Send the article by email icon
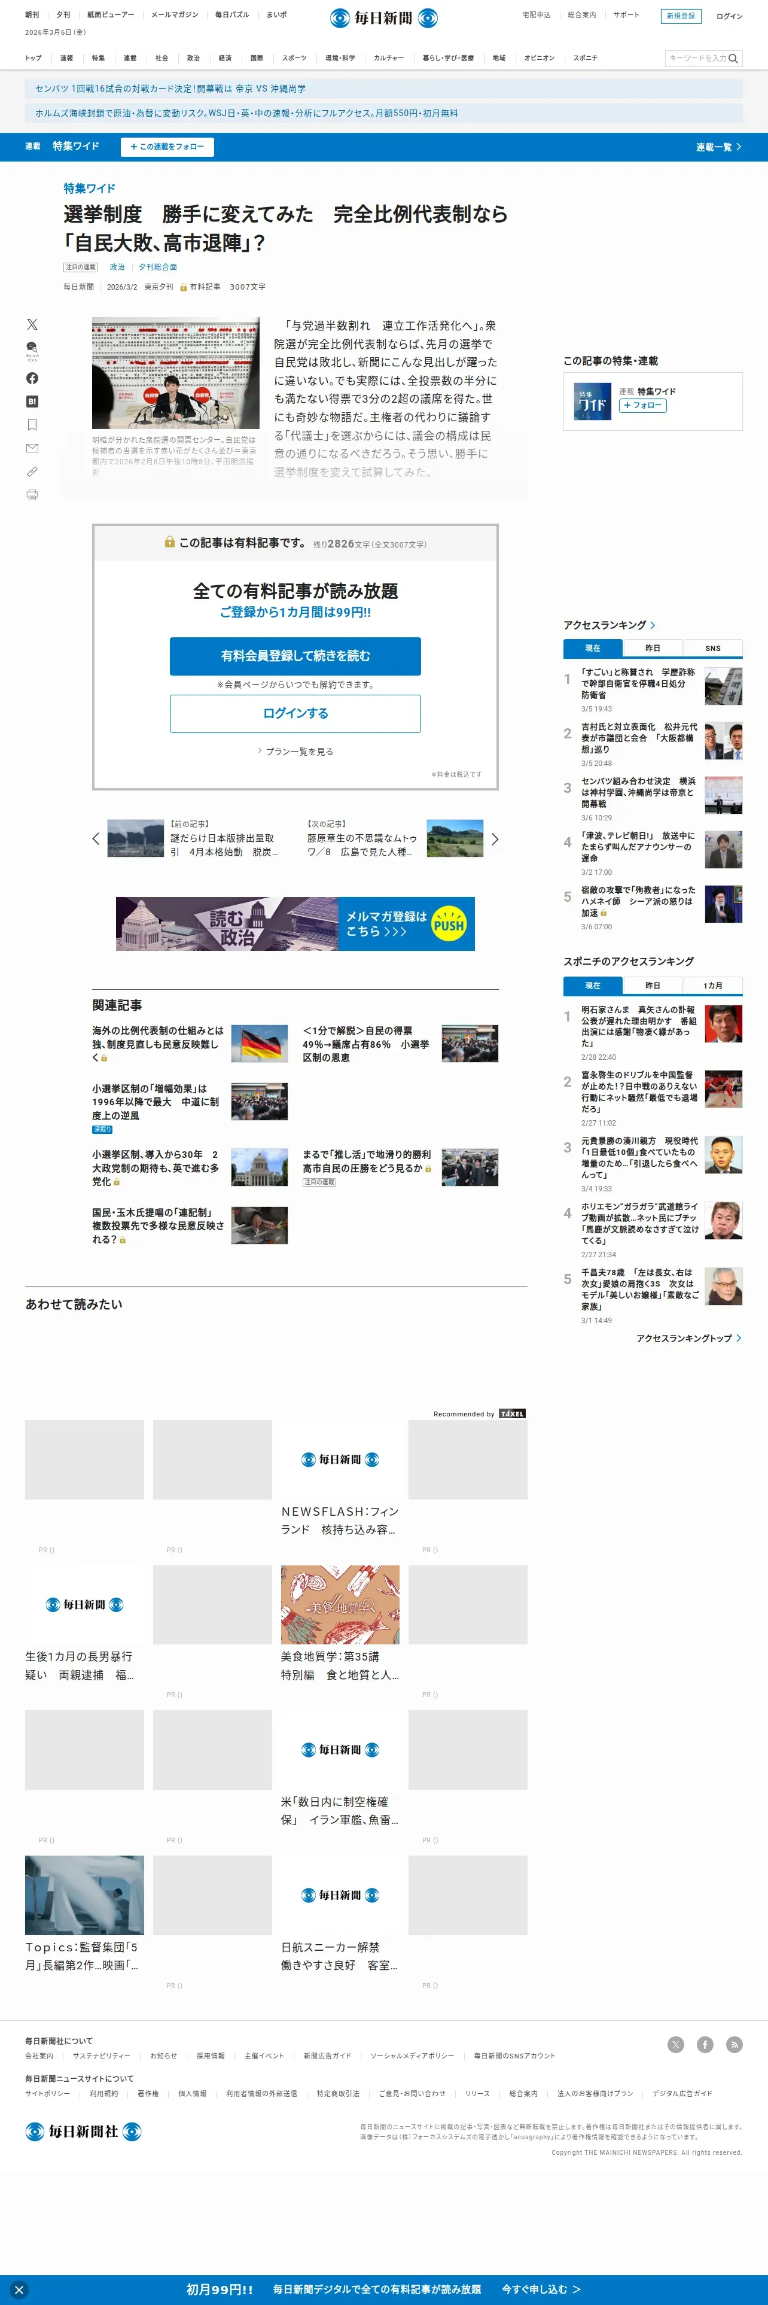 [32, 448]
